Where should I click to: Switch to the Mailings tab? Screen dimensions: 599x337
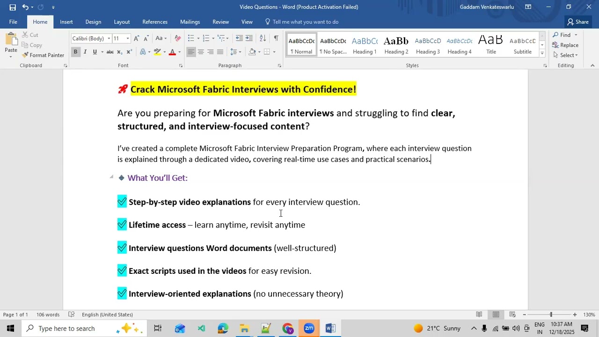pyautogui.click(x=190, y=22)
